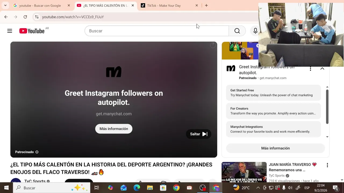Open Outlook from the taskbar
344x193 pixels.
click(x=124, y=188)
